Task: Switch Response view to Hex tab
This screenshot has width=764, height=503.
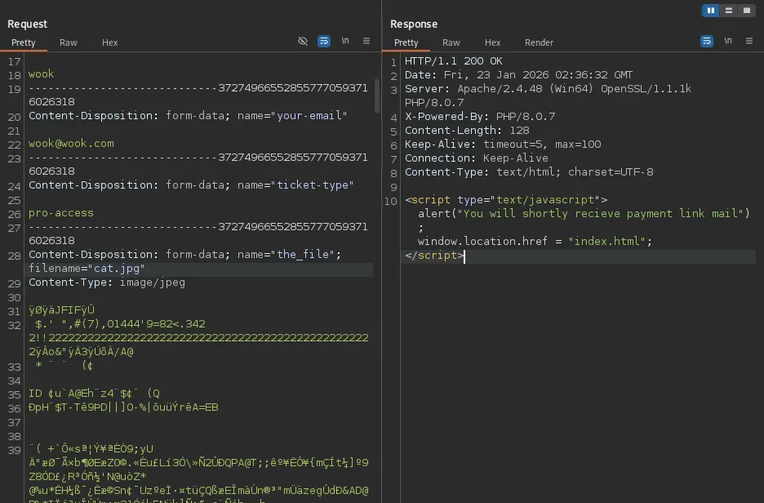Action: pyautogui.click(x=492, y=42)
